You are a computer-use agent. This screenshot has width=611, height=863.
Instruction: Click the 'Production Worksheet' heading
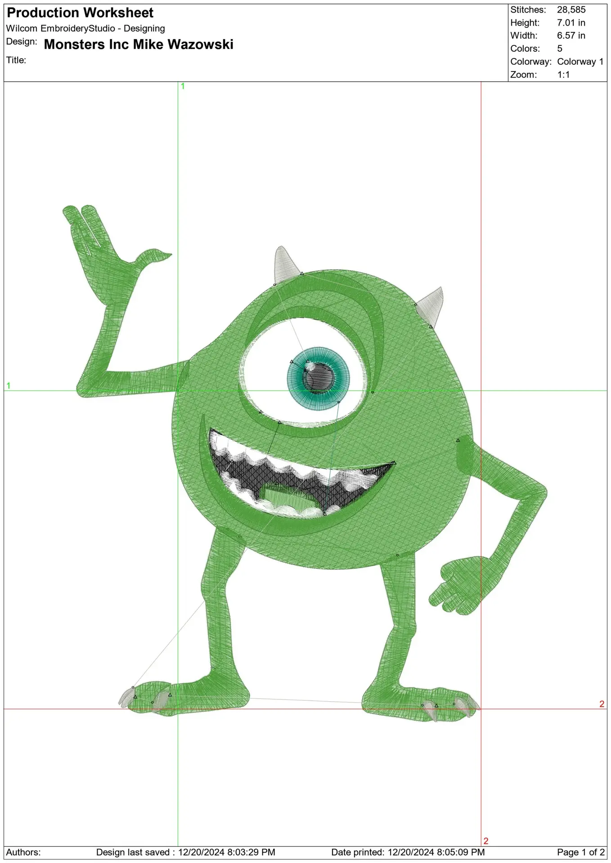[80, 13]
